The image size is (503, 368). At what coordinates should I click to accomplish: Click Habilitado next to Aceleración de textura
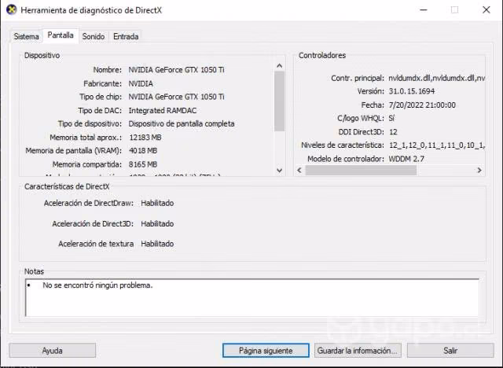click(x=157, y=244)
